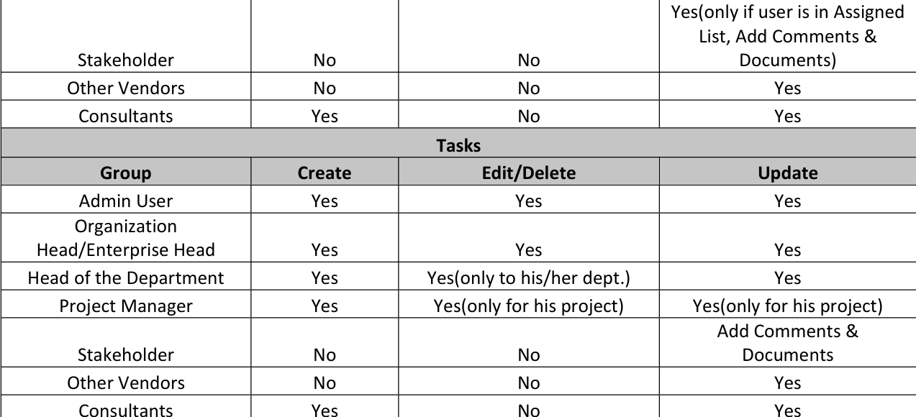Select Project Manager's Update permission cell
Viewport: 916px width, 417px height.
tap(787, 306)
